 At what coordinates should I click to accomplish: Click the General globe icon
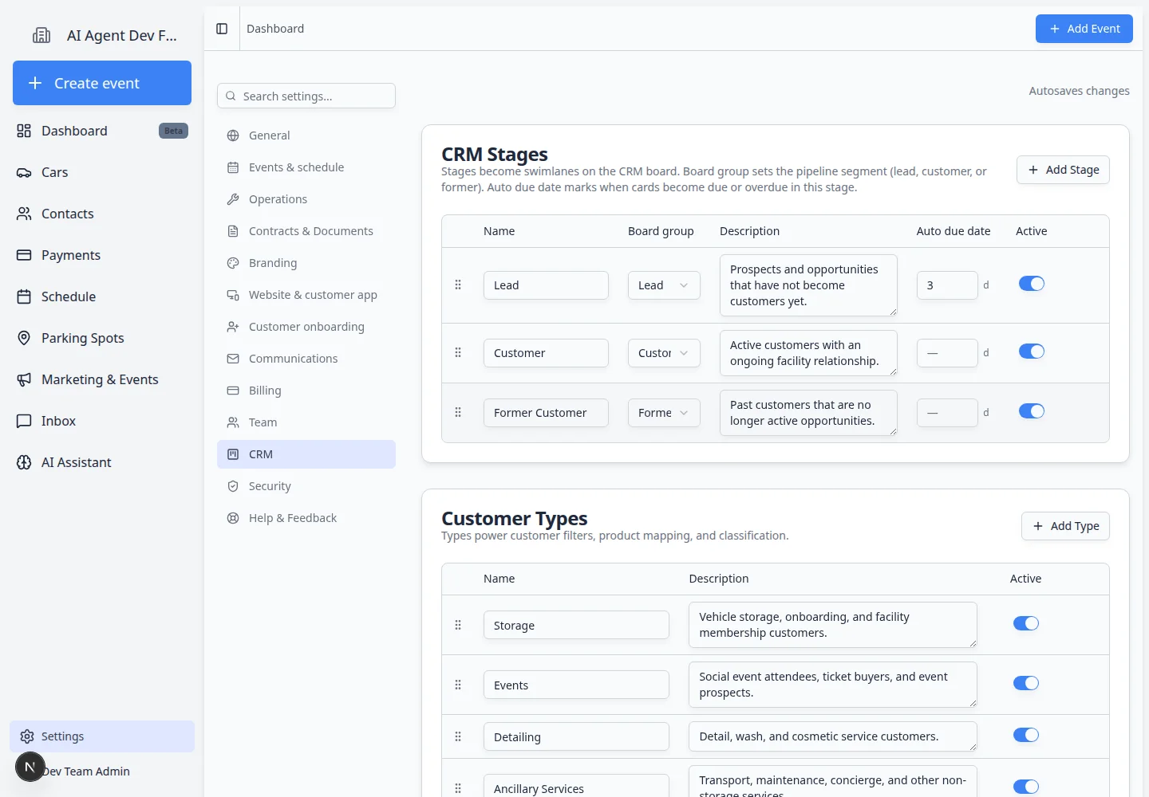pyautogui.click(x=233, y=135)
